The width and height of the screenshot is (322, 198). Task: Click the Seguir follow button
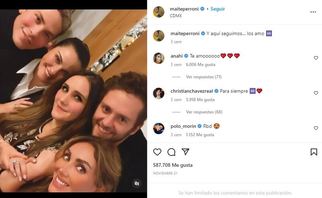(x=217, y=9)
